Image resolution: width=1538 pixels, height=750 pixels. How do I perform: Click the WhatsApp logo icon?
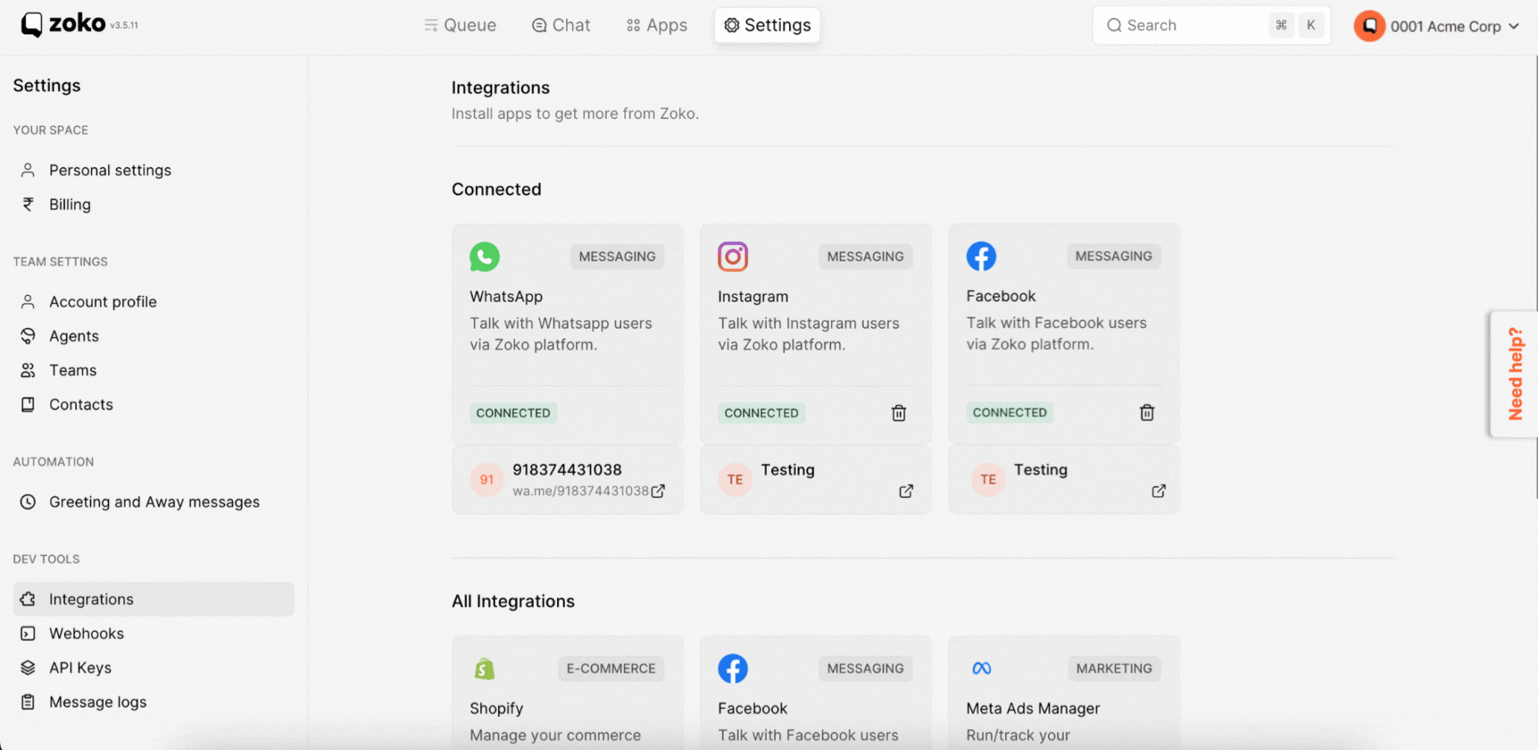tap(485, 257)
